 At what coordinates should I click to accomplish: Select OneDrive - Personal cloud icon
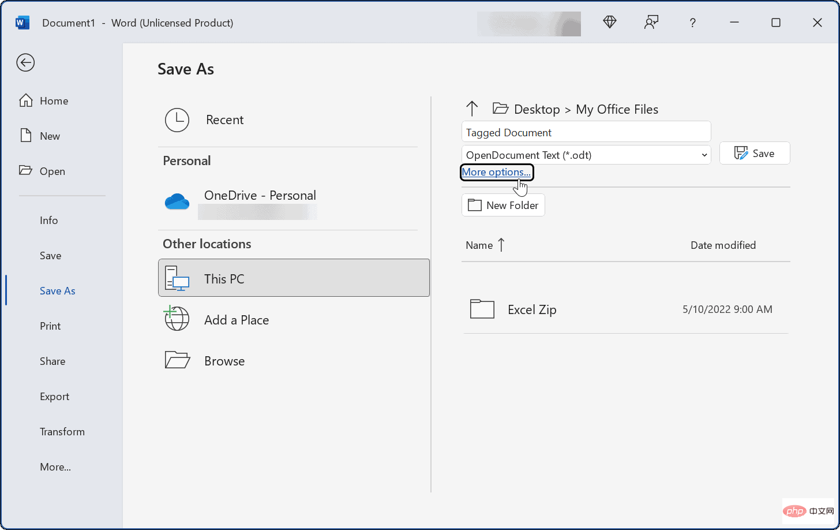click(x=177, y=201)
